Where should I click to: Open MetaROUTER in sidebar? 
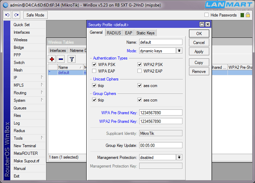tap(28, 153)
